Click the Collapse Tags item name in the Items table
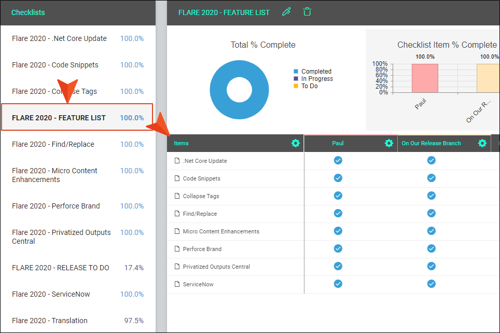This screenshot has height=333, width=500. (201, 196)
